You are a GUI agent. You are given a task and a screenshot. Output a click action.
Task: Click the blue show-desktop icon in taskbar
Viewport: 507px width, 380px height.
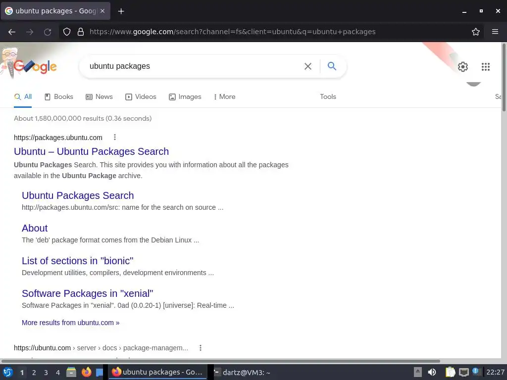coord(100,373)
